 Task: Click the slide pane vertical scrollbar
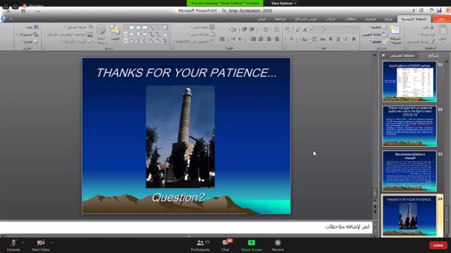[375, 132]
